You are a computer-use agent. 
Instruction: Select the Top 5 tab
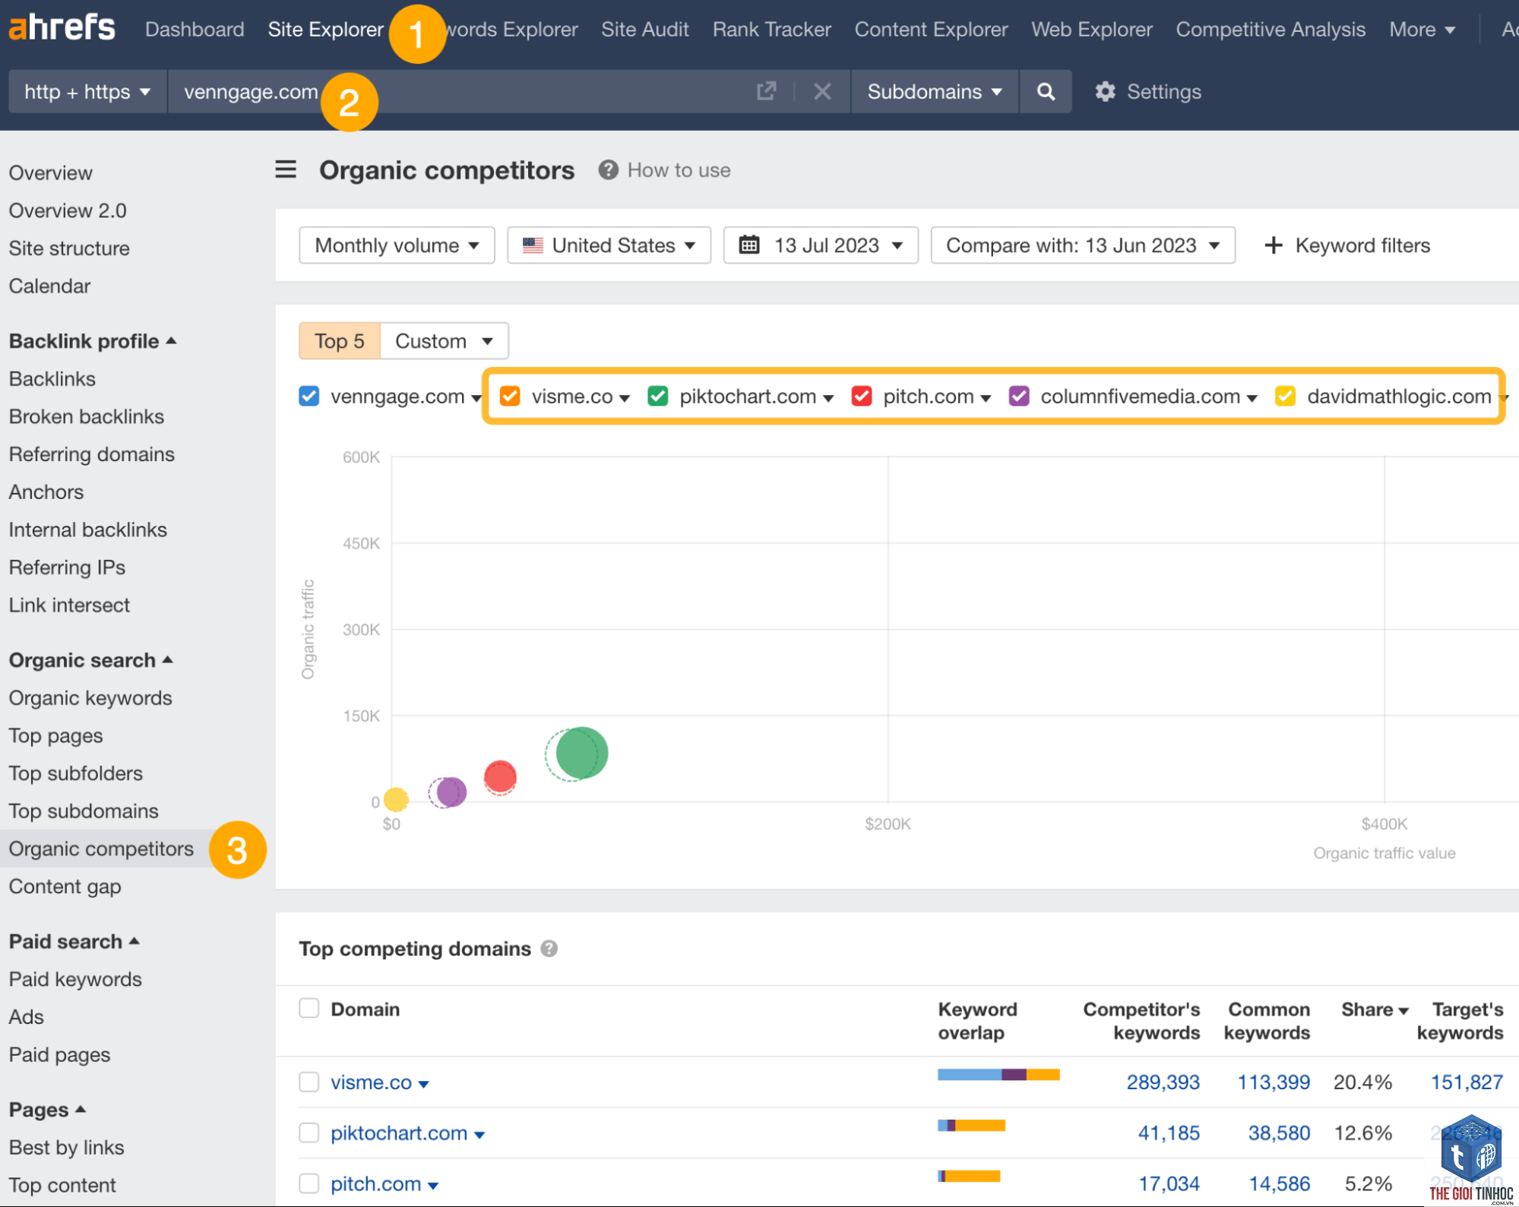[x=340, y=341]
